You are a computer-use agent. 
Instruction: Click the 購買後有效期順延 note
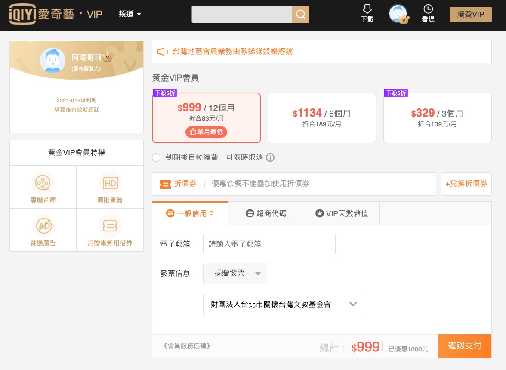[77, 110]
